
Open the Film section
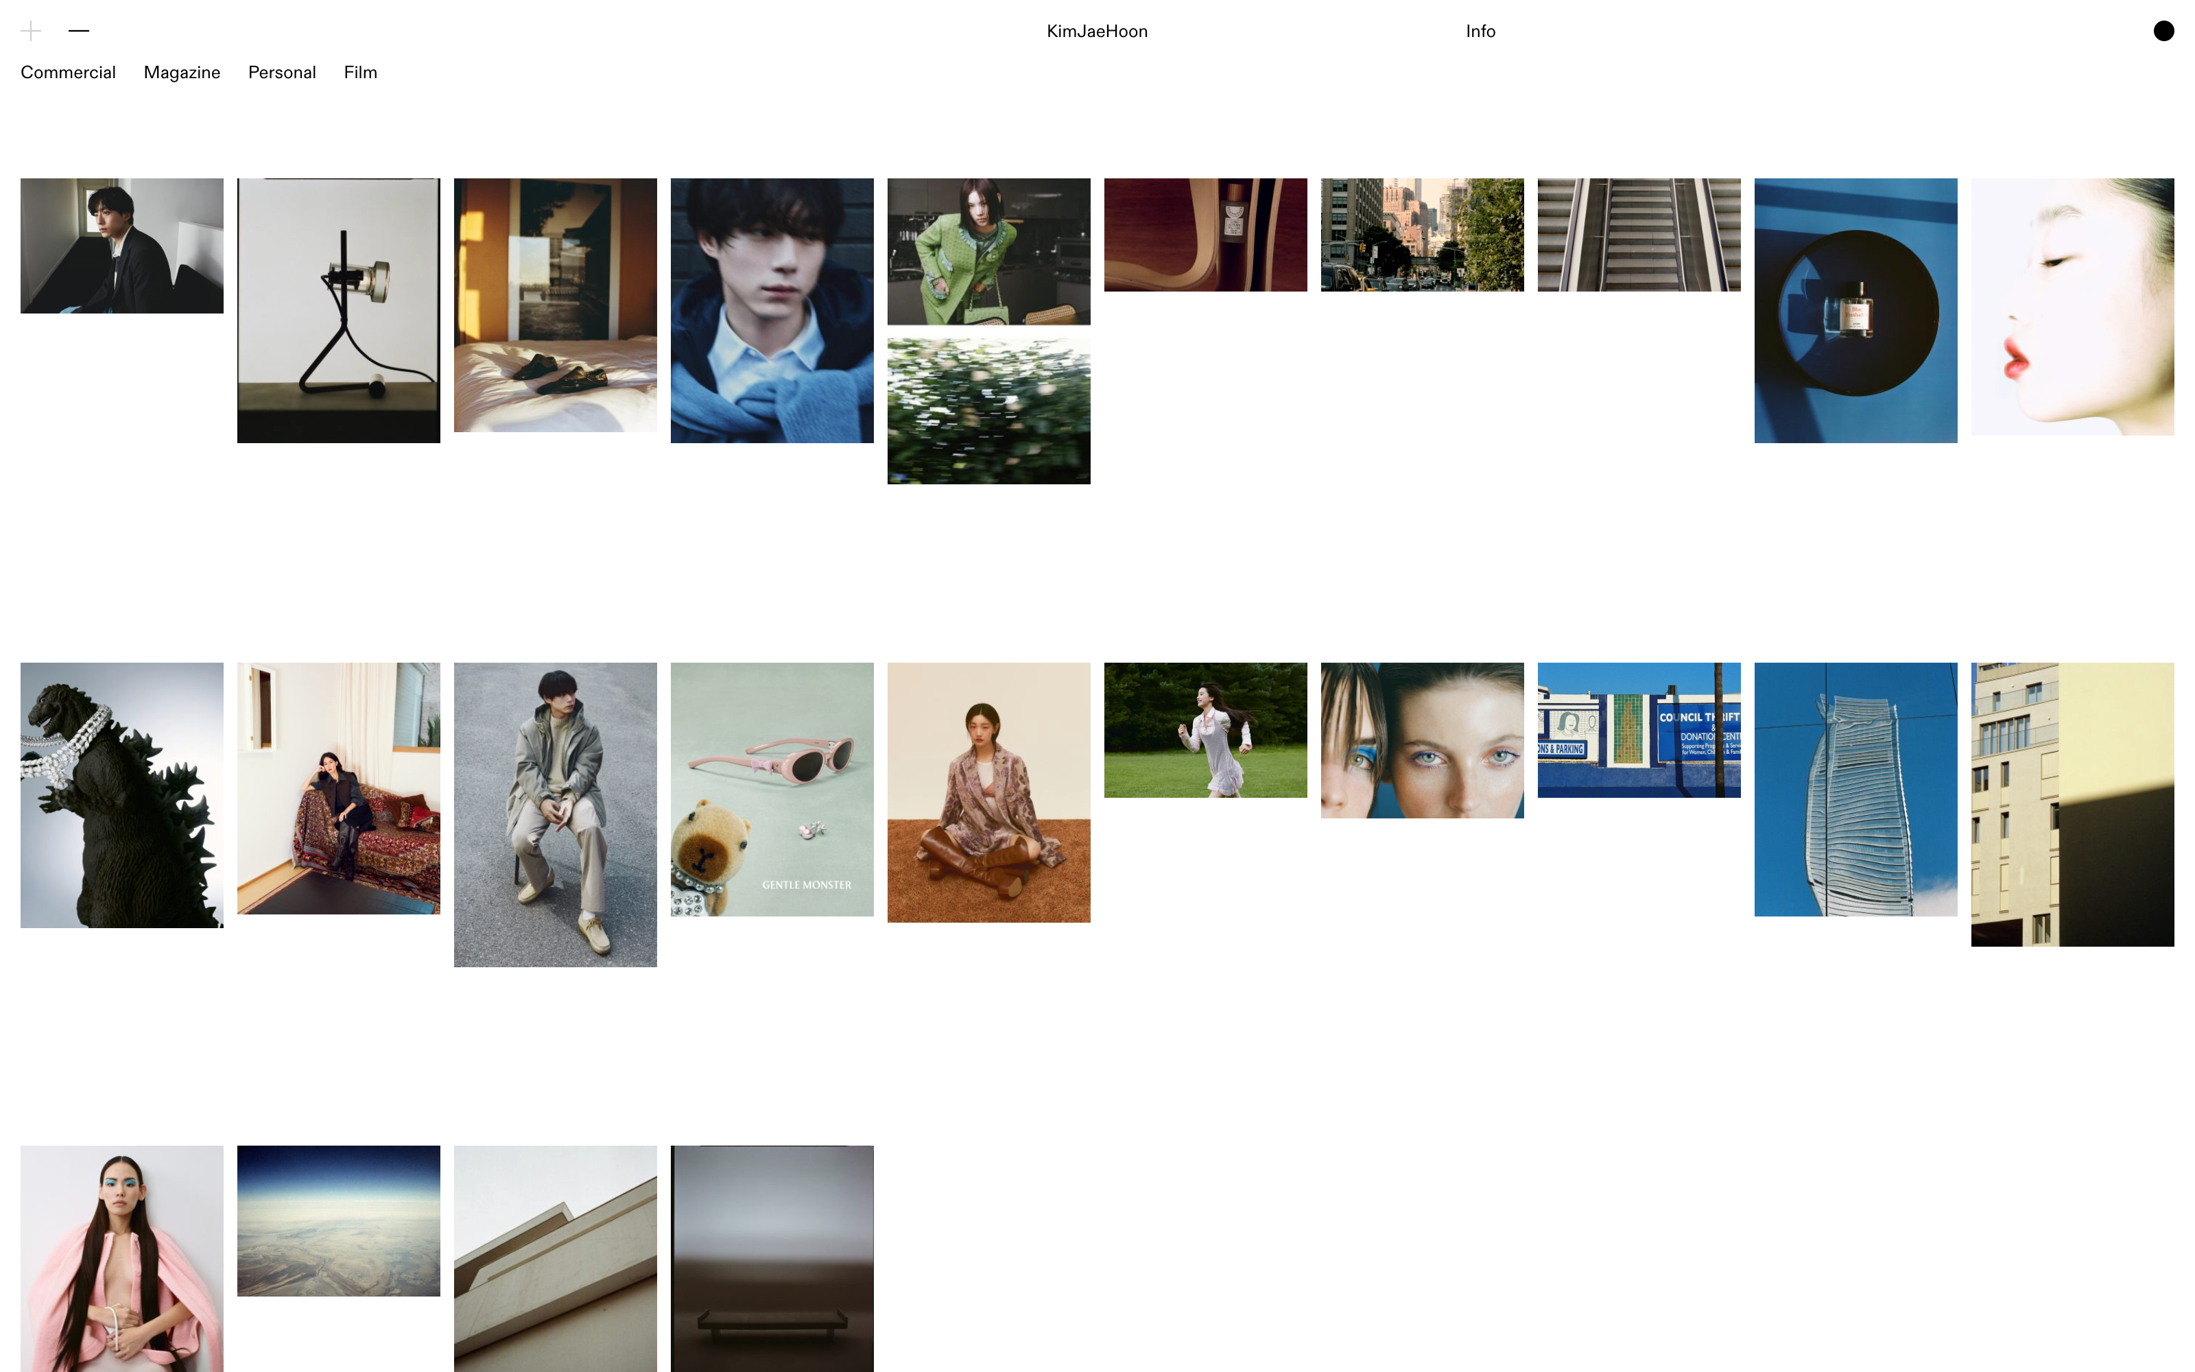click(x=360, y=73)
